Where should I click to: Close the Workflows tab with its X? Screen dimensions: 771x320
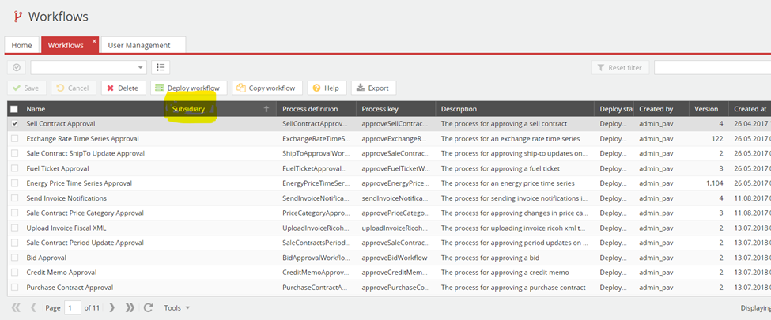pos(94,41)
